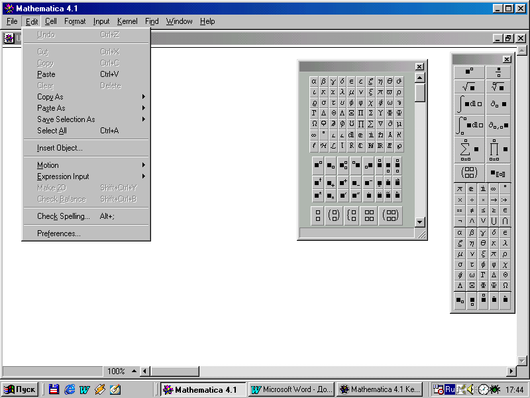Insert the logical and ∧ symbol
Viewport: 530px width, 398px height.
pos(472,222)
